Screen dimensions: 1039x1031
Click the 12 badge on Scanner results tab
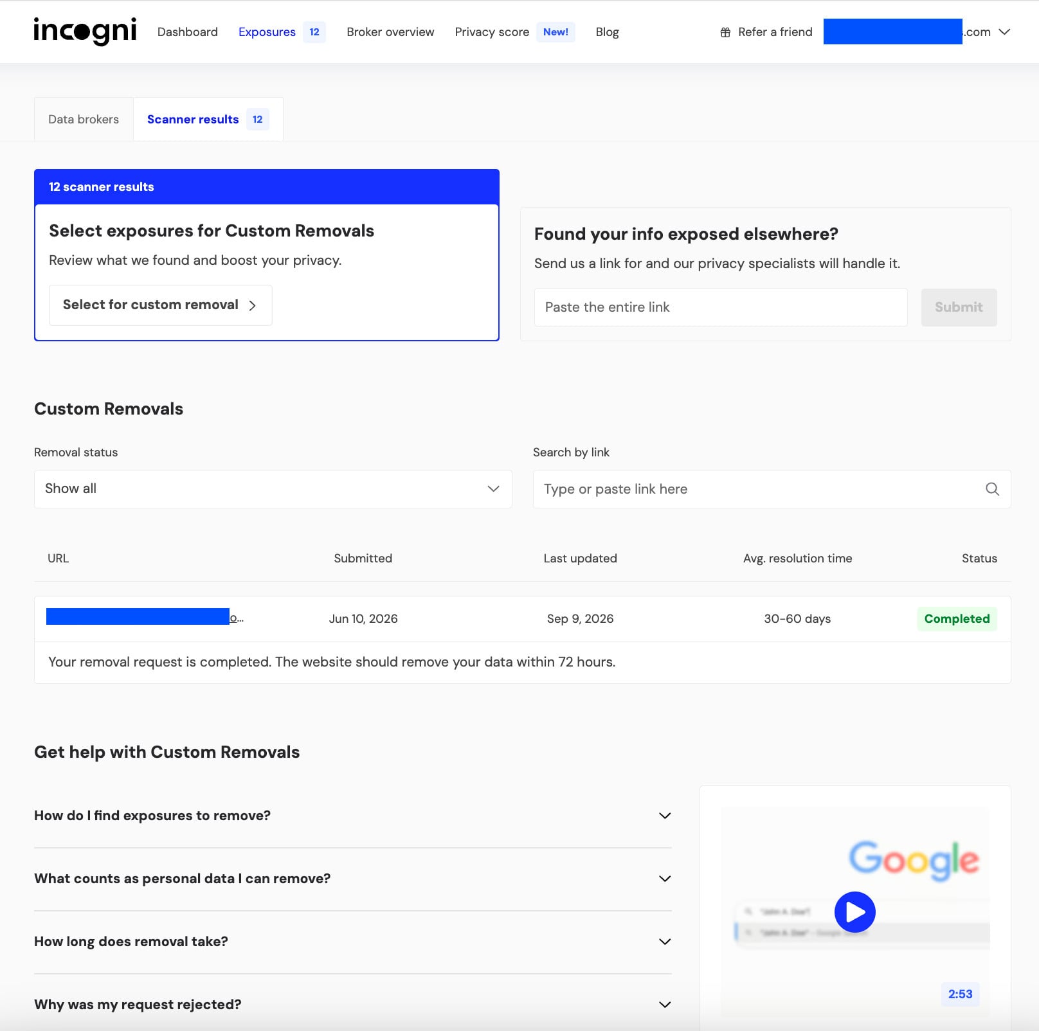click(257, 120)
